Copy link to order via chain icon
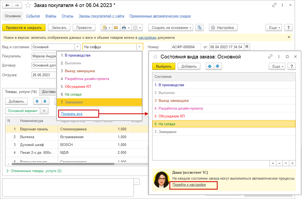Screen dimensions: 303x199 274,5
